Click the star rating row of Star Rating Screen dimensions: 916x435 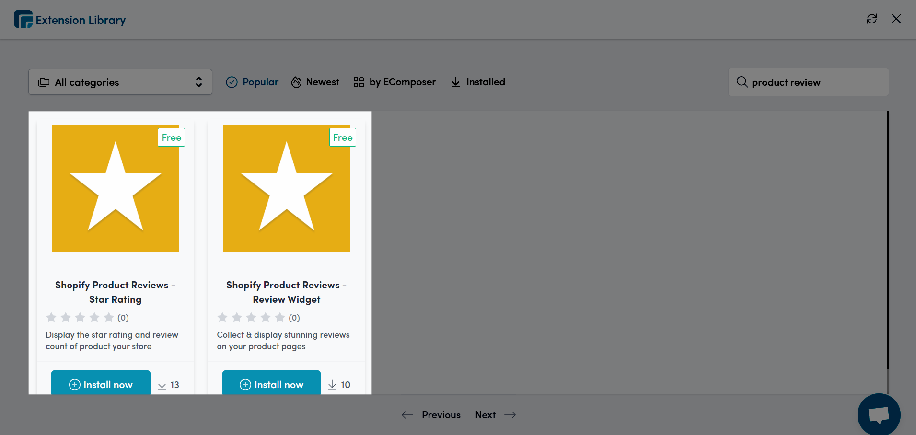pos(87,318)
